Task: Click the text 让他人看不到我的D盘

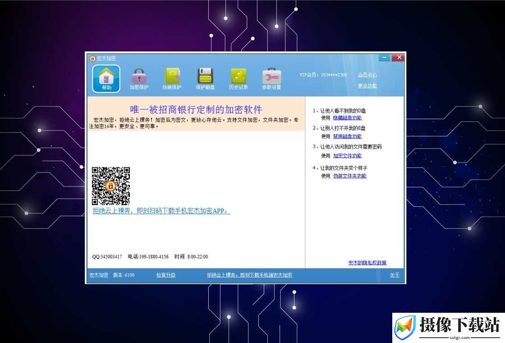Action: pos(343,111)
